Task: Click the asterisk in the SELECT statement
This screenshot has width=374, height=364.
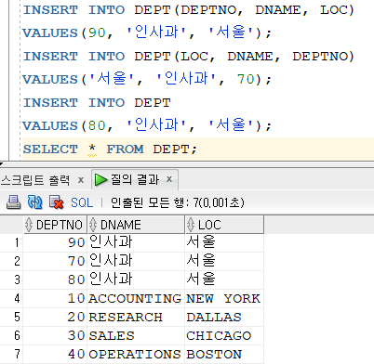Action: click(x=92, y=149)
